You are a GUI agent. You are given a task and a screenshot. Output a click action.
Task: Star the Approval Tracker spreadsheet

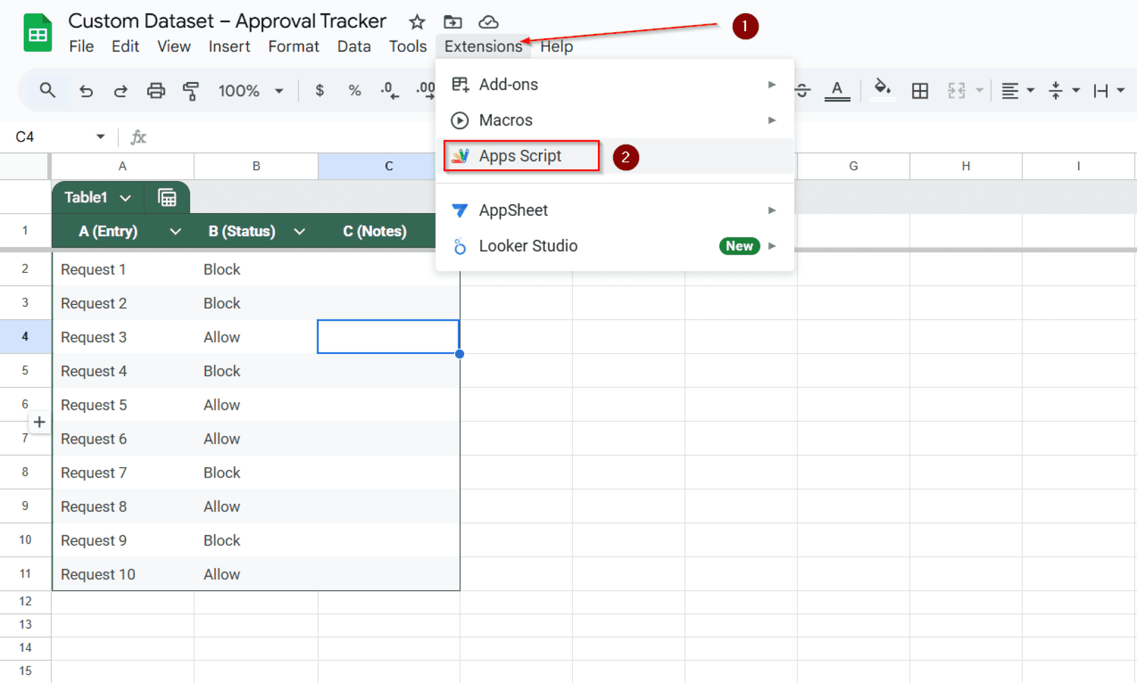tap(416, 22)
